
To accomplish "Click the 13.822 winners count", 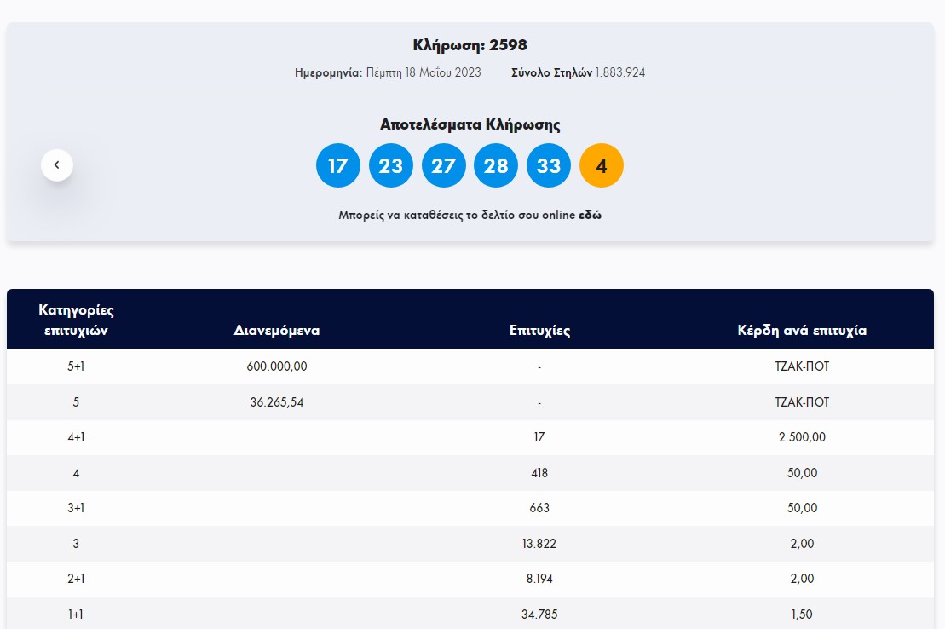I will coord(539,543).
